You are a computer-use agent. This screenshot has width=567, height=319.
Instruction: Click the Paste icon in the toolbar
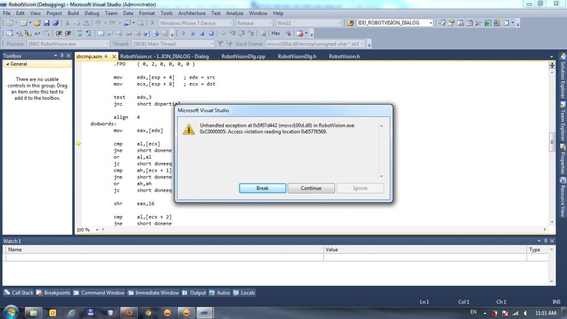pos(86,23)
